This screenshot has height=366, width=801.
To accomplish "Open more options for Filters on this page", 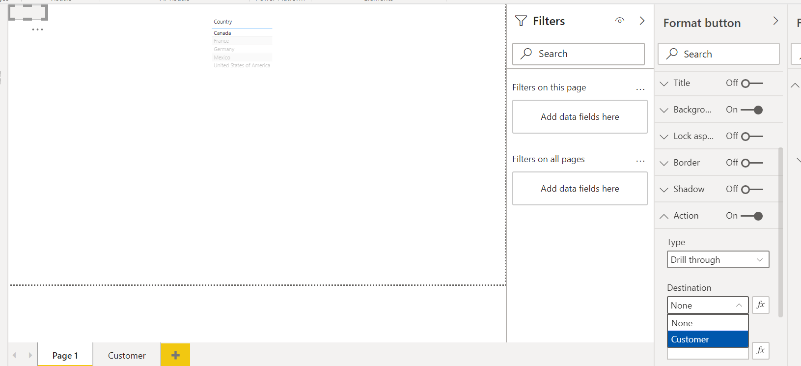I will click(640, 89).
